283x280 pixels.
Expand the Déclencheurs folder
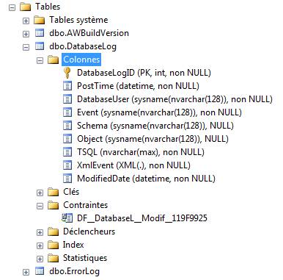click(x=40, y=232)
